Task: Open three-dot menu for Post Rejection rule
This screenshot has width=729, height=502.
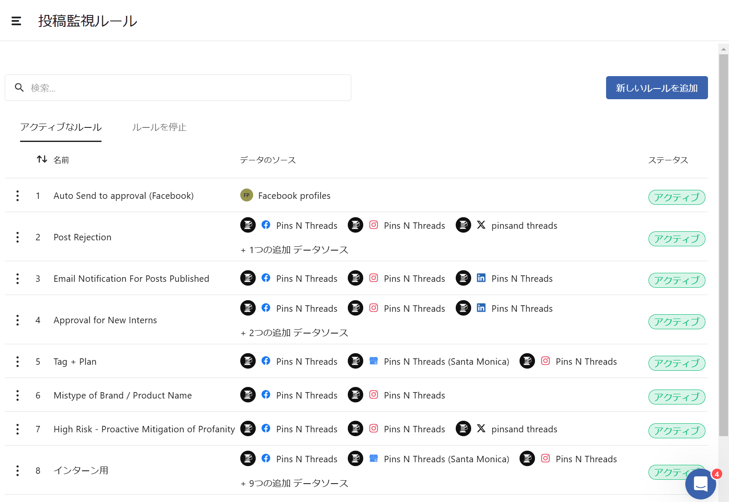Action: tap(18, 237)
